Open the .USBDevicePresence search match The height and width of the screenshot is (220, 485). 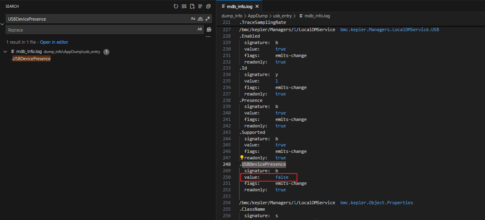[31, 59]
